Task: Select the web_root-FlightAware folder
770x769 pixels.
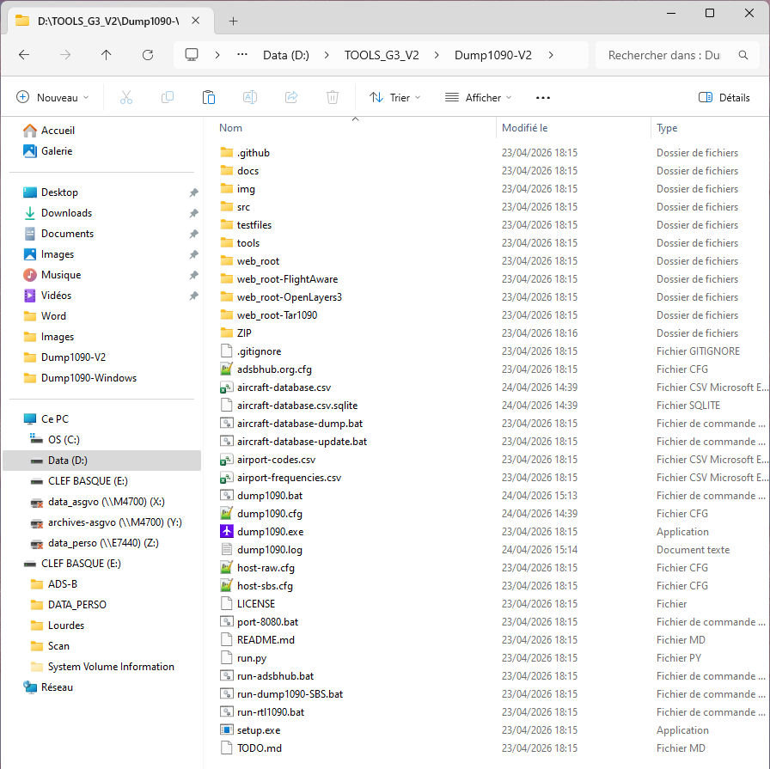Action: (x=287, y=279)
